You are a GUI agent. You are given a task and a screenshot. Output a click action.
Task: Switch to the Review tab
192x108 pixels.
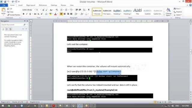click(63, 5)
